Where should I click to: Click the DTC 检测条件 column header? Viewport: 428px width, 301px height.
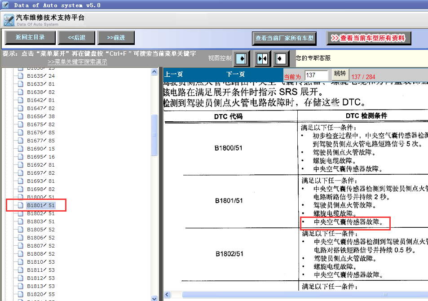point(366,116)
